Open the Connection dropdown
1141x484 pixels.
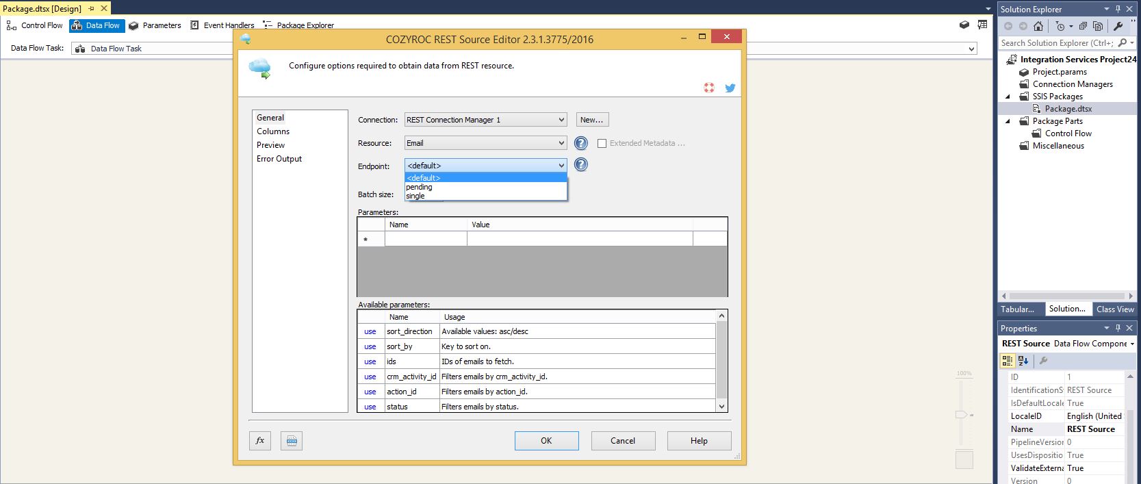pos(561,120)
